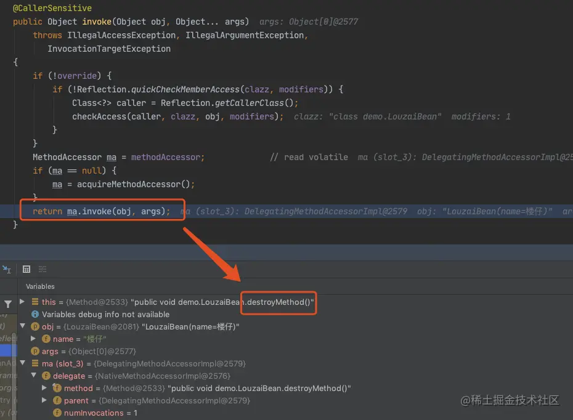Click 'checkAccess' method call

point(99,116)
